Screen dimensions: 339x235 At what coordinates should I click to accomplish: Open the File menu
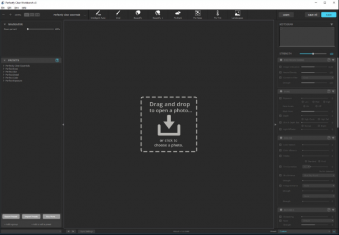click(3, 8)
